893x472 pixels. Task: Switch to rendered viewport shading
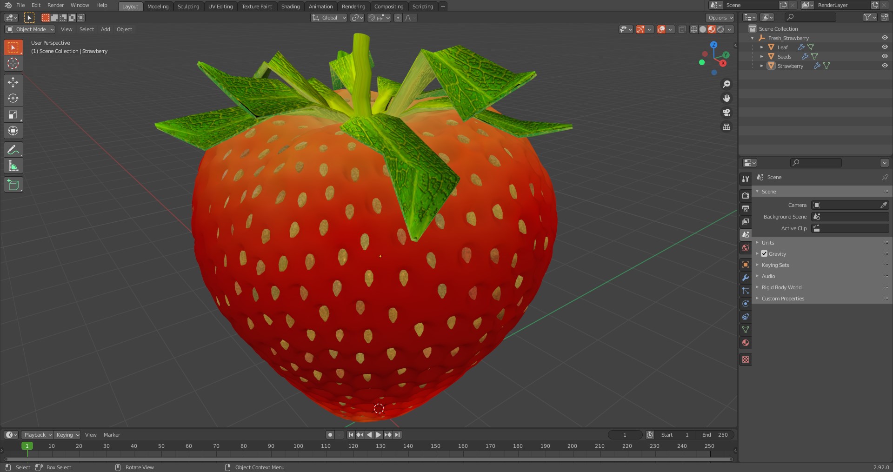(x=720, y=29)
